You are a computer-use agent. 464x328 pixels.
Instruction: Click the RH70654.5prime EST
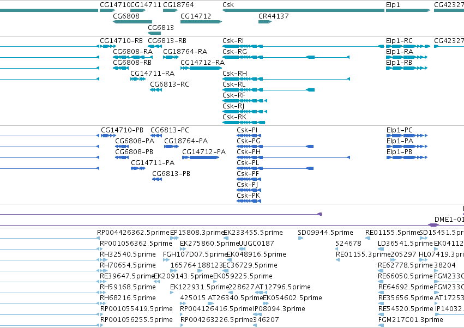(128, 265)
